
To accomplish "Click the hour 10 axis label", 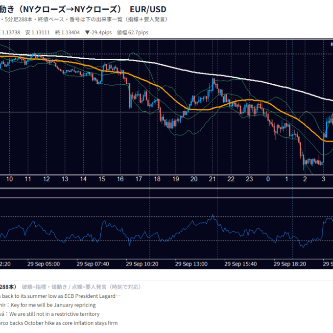I will [9, 179].
